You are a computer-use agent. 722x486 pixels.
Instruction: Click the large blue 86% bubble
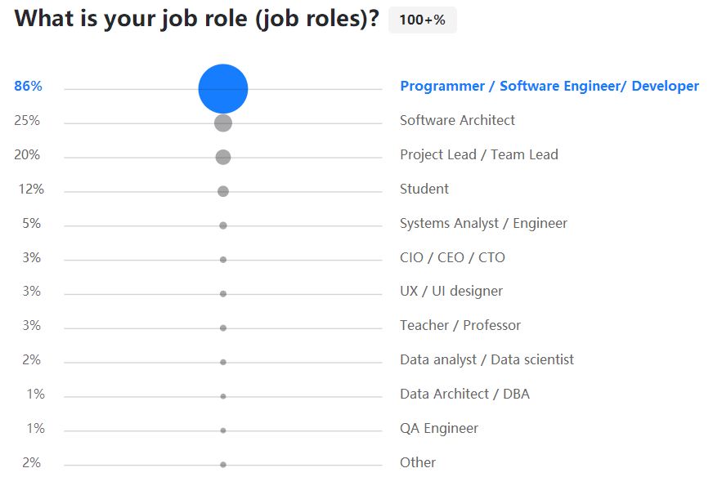[x=223, y=89]
